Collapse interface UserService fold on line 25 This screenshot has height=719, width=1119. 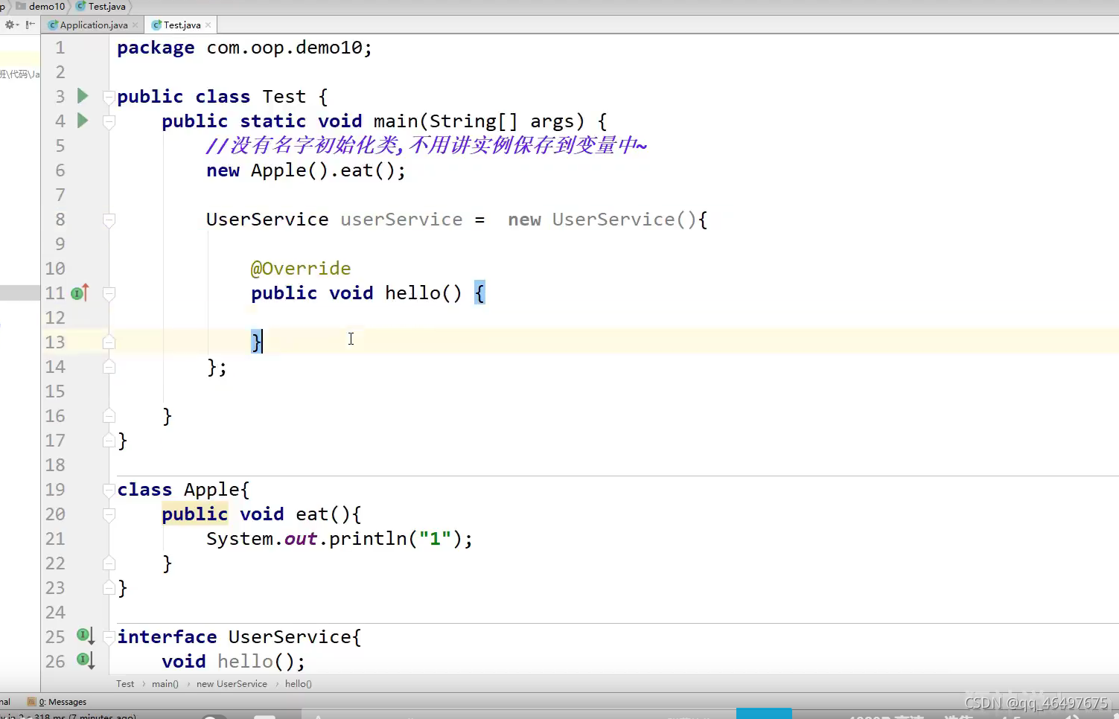(x=109, y=637)
